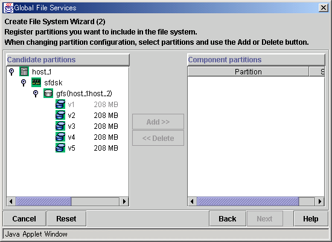Click the 208 MB size of v2
Image resolution: width=332 pixels, height=242 pixels.
tap(106, 116)
